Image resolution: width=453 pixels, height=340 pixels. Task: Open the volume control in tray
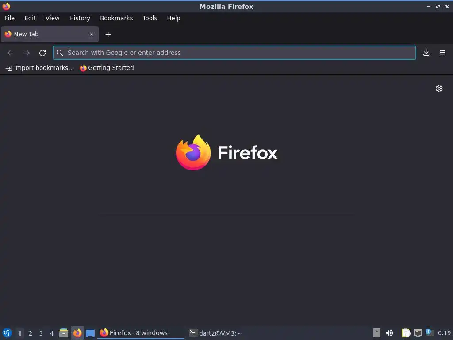pyautogui.click(x=389, y=333)
